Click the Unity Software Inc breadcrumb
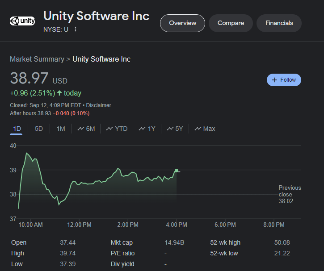The width and height of the screenshot is (324, 271). pyautogui.click(x=101, y=59)
